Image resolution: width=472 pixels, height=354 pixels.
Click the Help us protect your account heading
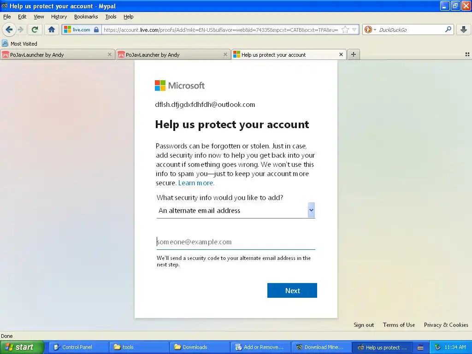(x=232, y=124)
